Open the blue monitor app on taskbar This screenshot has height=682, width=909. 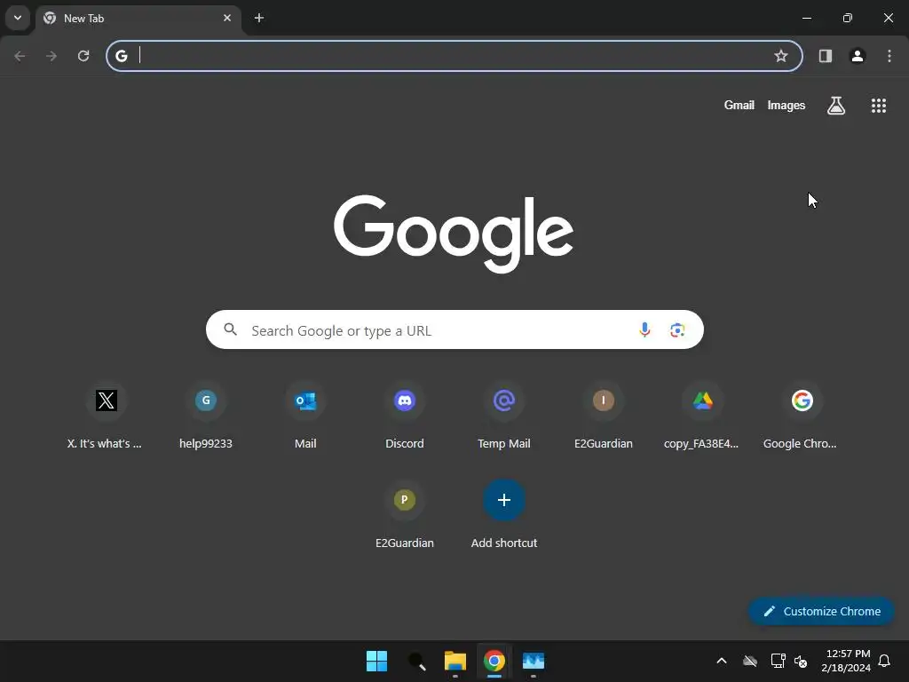(534, 661)
